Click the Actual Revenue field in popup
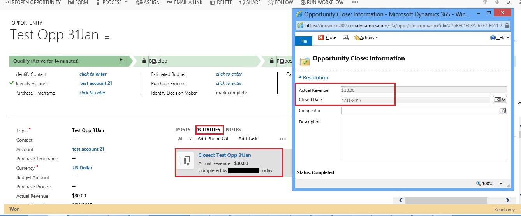Screen dimensions: 521x216 click(424, 90)
